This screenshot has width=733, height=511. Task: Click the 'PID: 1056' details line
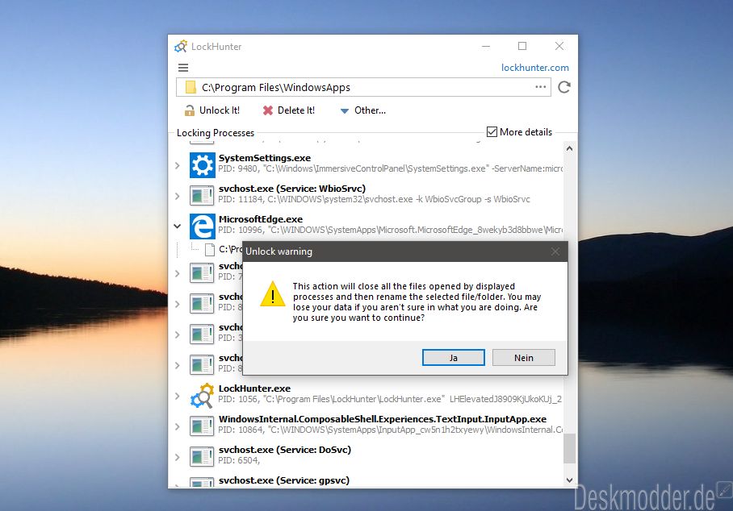[390, 400]
